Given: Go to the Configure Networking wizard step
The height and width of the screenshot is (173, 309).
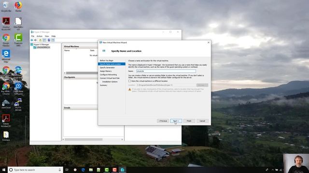Looking at the screenshot, I should click(108, 75).
